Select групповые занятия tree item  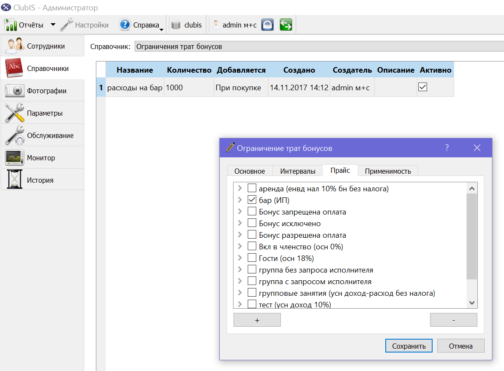pyautogui.click(x=347, y=293)
